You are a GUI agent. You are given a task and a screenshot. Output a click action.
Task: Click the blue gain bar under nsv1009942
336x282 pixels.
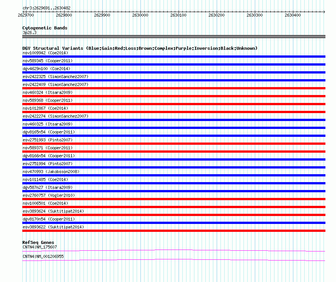[x=174, y=57]
